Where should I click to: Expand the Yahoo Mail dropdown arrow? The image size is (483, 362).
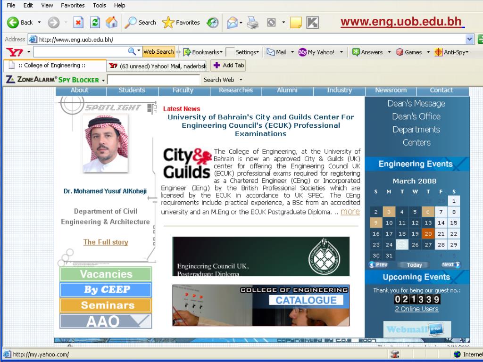coord(292,52)
